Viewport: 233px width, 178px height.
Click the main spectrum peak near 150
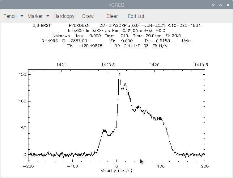[120, 74]
